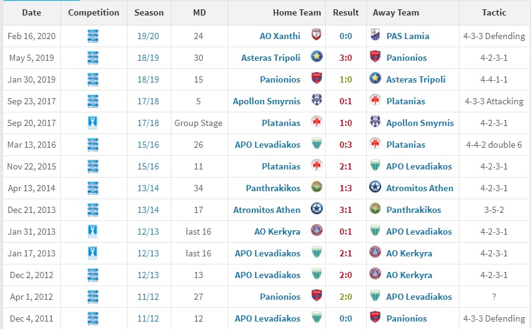This screenshot has height=329, width=531.
Task: Open 3:0 result for Asteras Tripoli vs Panionios
Action: 346,58
